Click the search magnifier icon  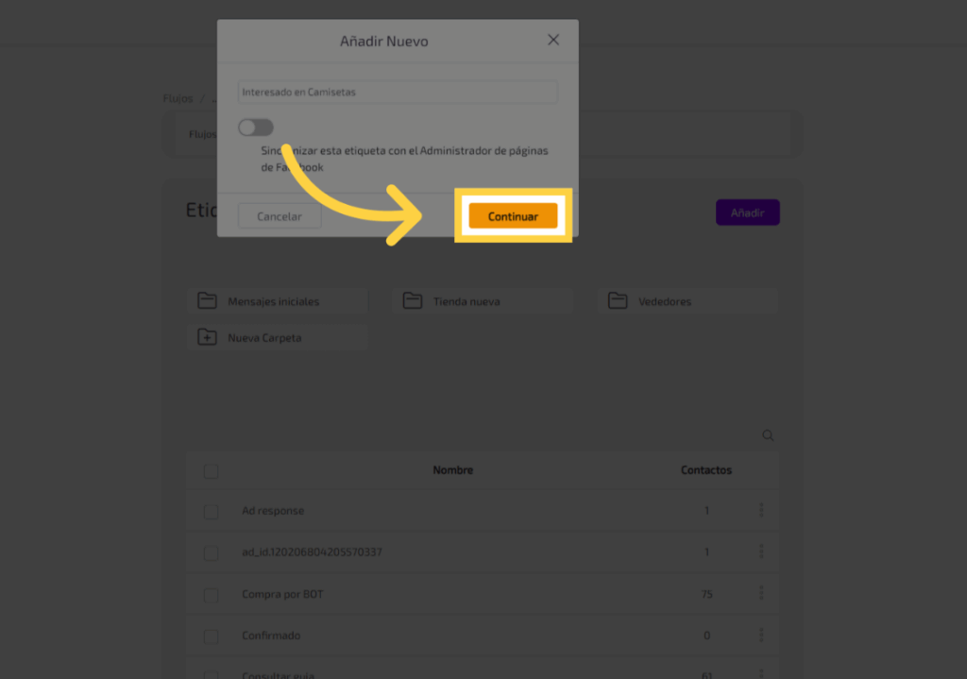768,435
